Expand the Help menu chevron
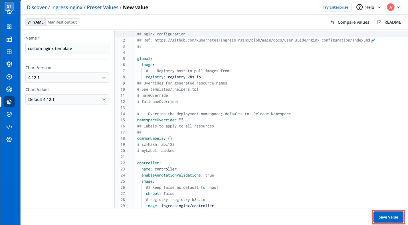This screenshot has width=408, height=225. pos(379,7)
